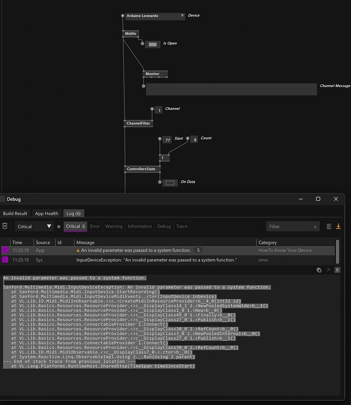Toggle the On Data indicator box
This screenshot has height=405, width=351.
[x=170, y=183]
